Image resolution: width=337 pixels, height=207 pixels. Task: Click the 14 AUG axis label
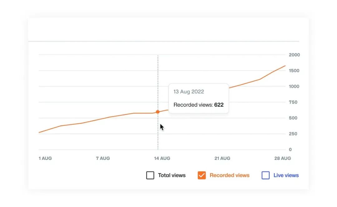click(x=162, y=158)
